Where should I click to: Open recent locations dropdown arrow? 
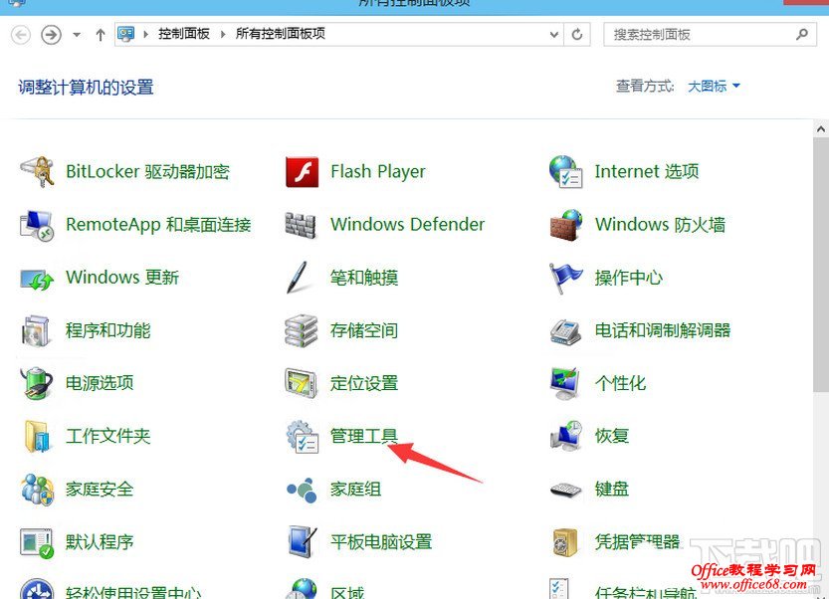tap(77, 35)
